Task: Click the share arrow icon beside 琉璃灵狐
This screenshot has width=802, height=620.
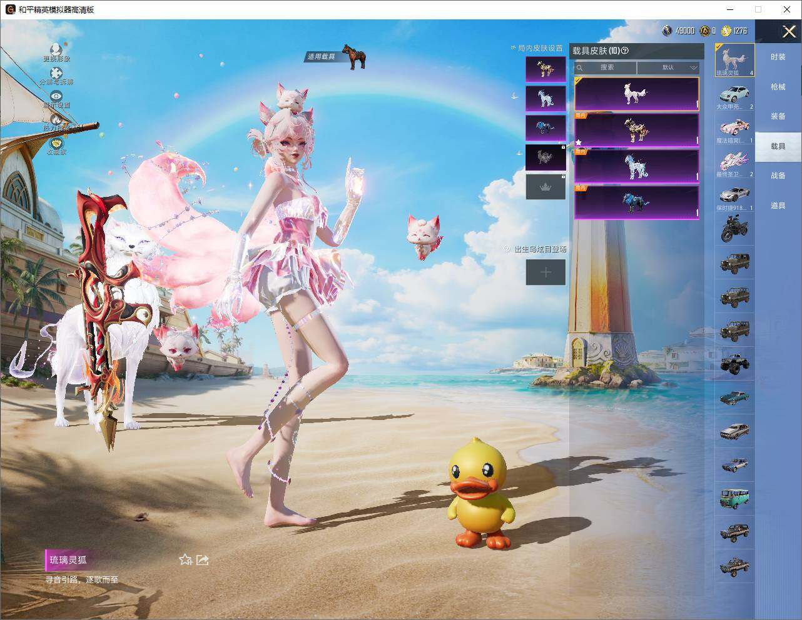Action: 202,559
